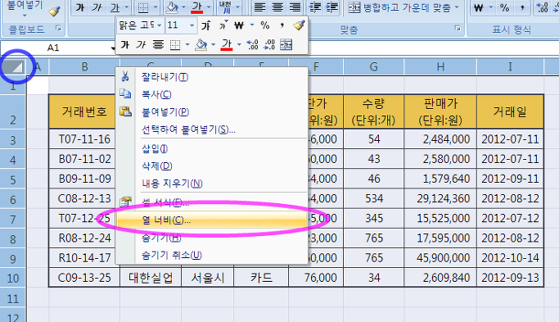Click mini toolbar comma style icon
Viewport: 559px width, 322px height.
tap(282, 25)
